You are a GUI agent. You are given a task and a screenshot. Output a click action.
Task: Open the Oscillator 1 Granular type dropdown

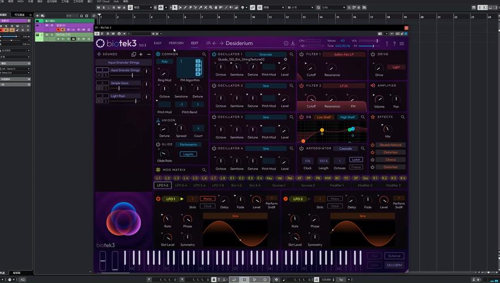click(266, 54)
